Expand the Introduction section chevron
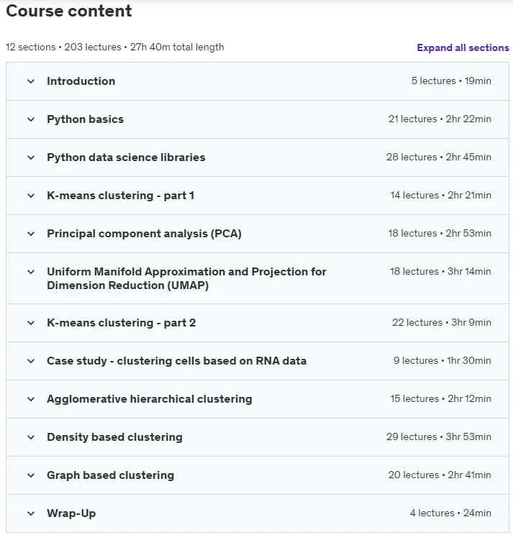This screenshot has height=535, width=513. (31, 81)
